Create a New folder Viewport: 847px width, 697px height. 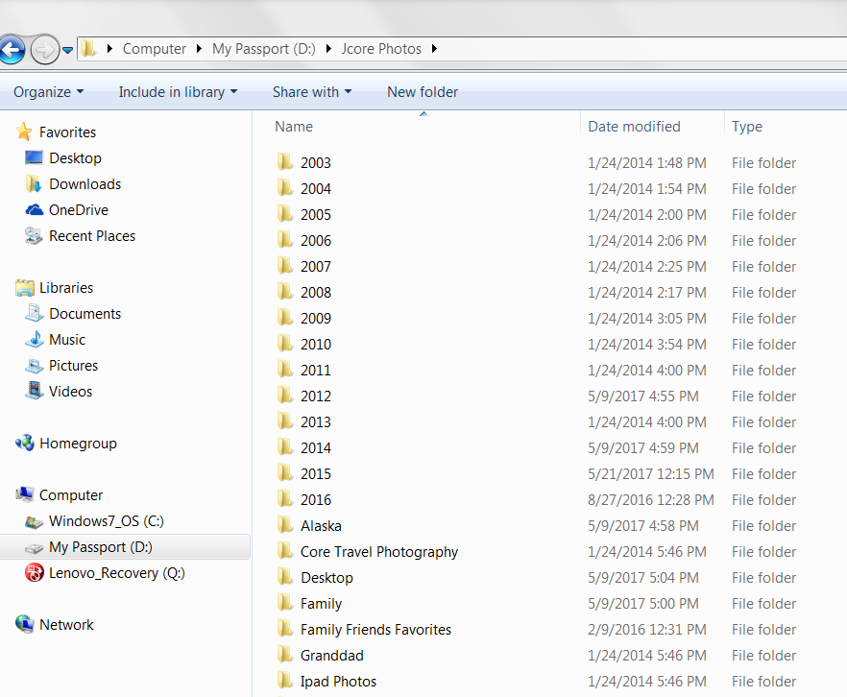(423, 92)
